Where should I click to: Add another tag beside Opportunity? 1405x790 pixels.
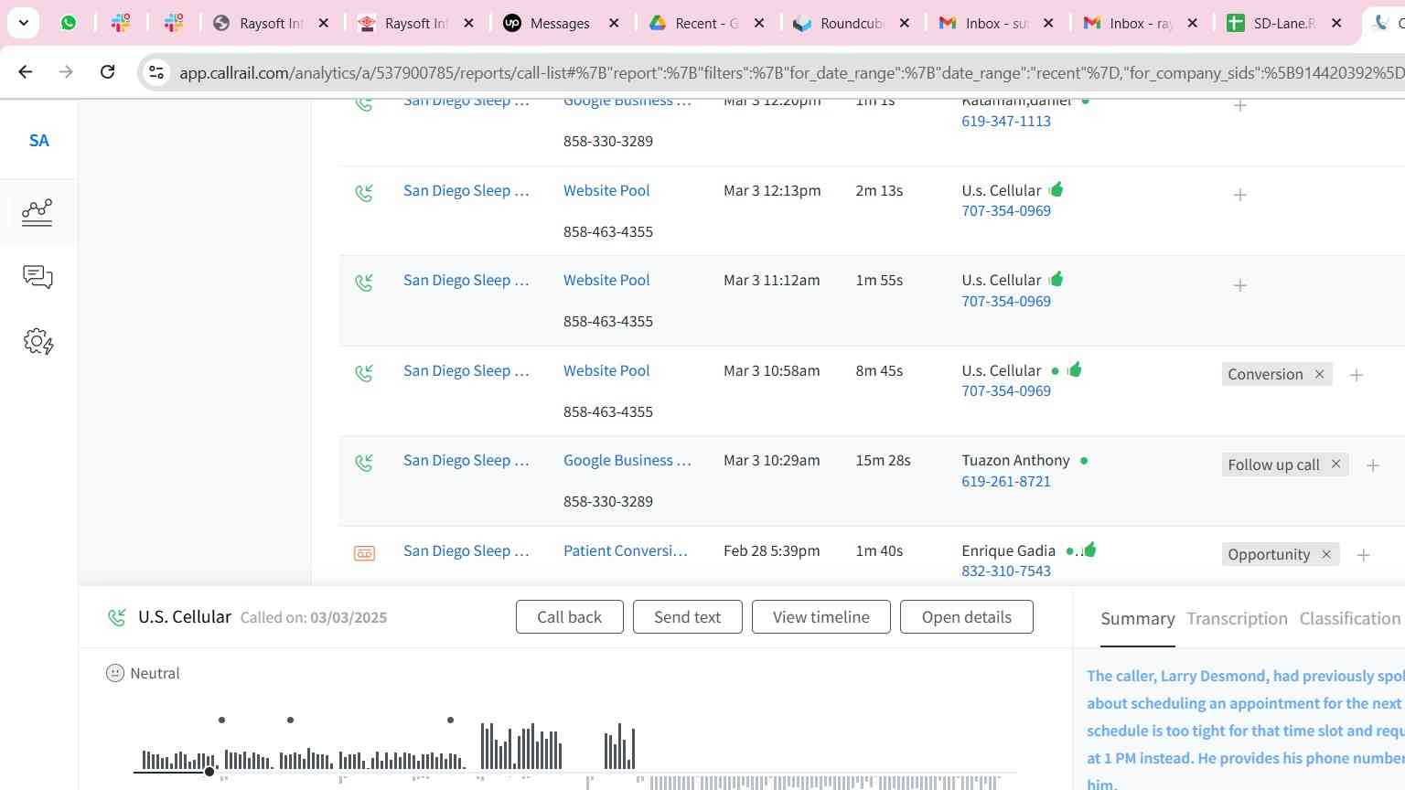tap(1363, 555)
